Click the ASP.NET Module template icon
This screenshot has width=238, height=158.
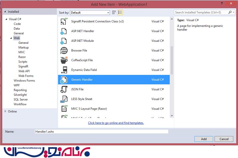click(x=64, y=41)
